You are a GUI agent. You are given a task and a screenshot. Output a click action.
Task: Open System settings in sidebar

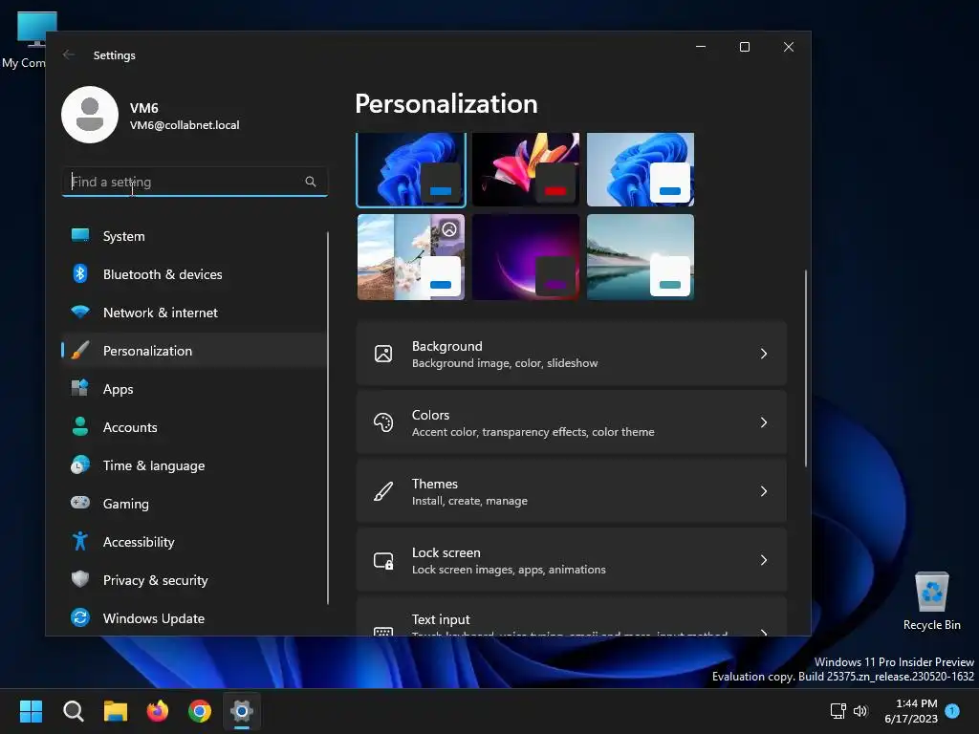193,236
